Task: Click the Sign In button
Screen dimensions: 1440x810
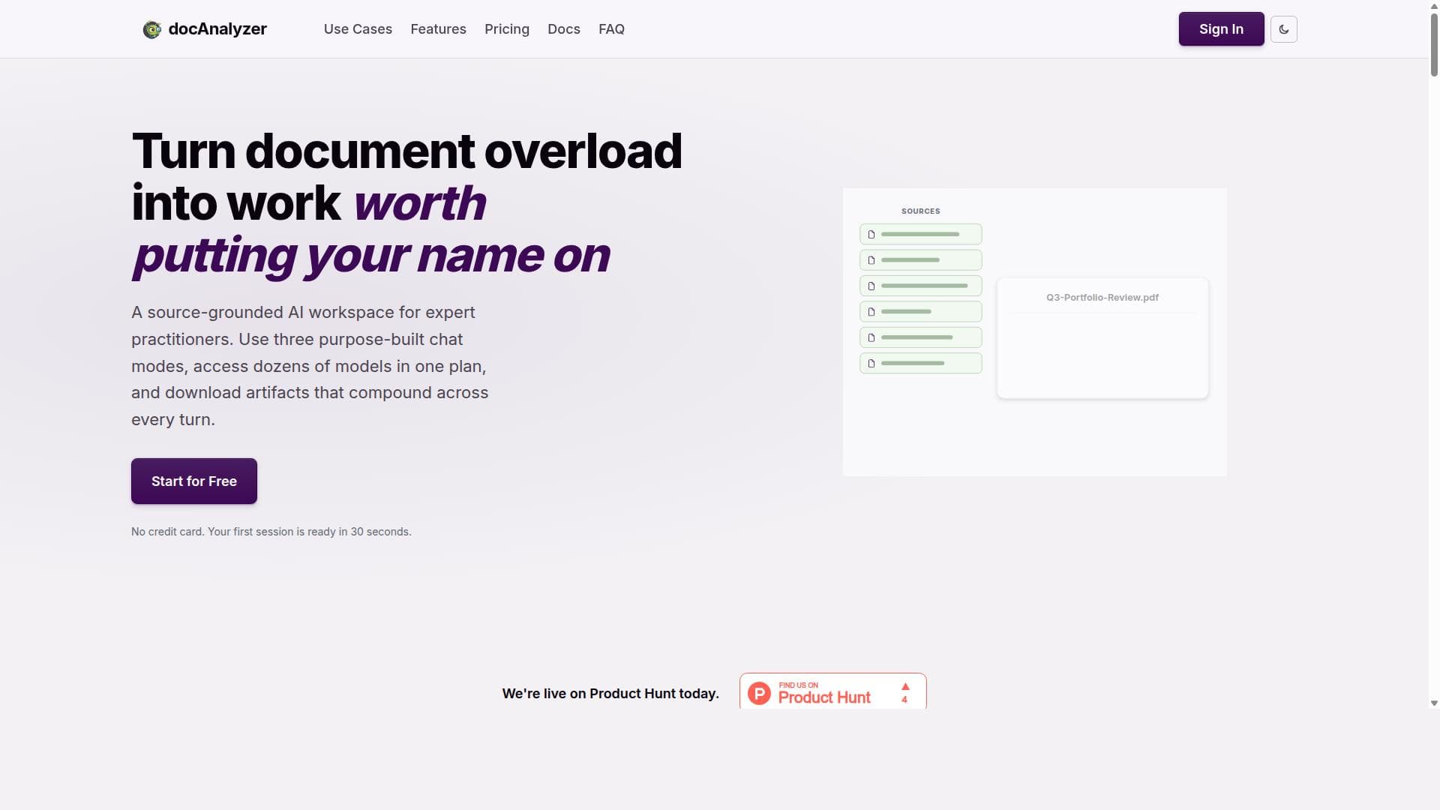Action: tap(1221, 29)
